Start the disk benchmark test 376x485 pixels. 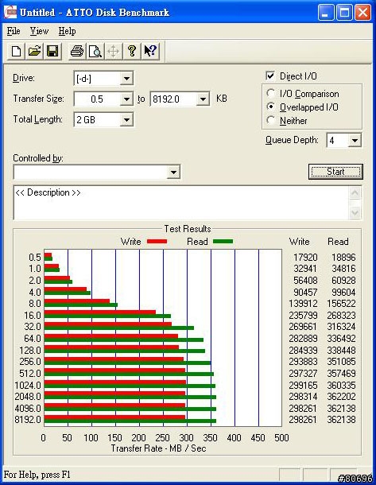click(335, 172)
